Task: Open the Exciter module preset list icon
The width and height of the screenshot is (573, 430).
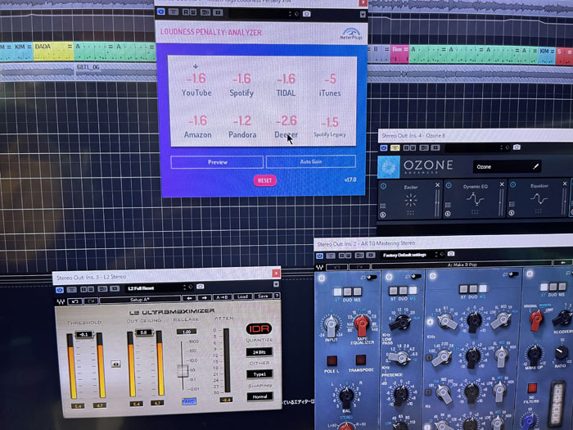Action: pyautogui.click(x=382, y=206)
